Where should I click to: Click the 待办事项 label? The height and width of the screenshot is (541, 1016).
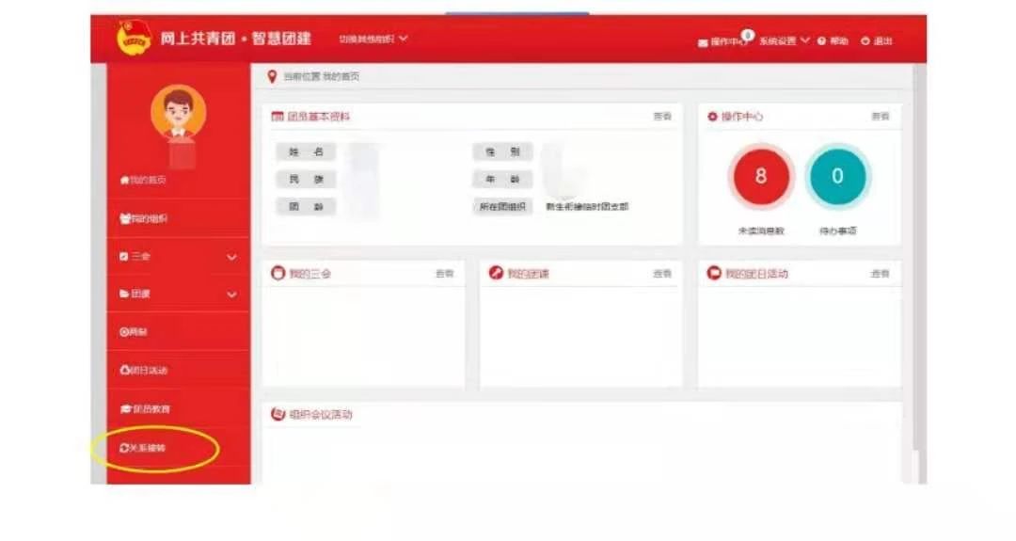(x=838, y=231)
